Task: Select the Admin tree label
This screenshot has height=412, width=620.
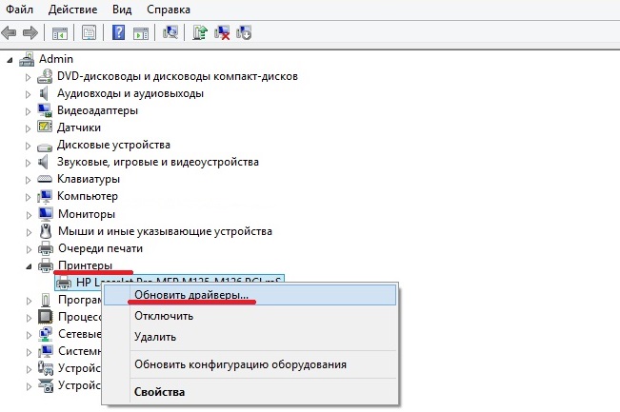Action: point(56,59)
